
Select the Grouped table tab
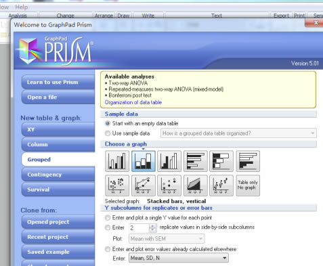tap(58, 160)
